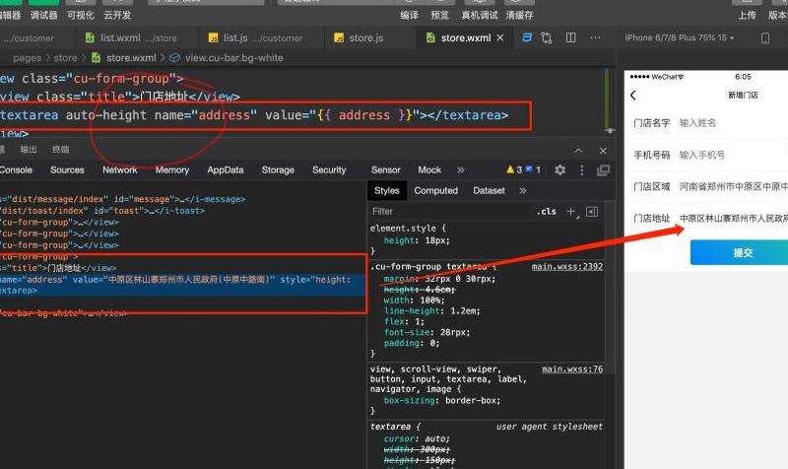Click the 输入姓名 name input in simulator
This screenshot has height=469, width=788.
tap(697, 122)
